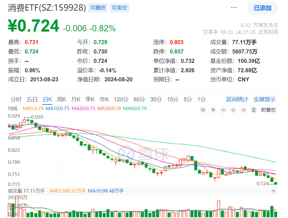The height and width of the screenshot is (218, 288).
Task: Switch to 1分 interval tab
Action: tap(202, 99)
